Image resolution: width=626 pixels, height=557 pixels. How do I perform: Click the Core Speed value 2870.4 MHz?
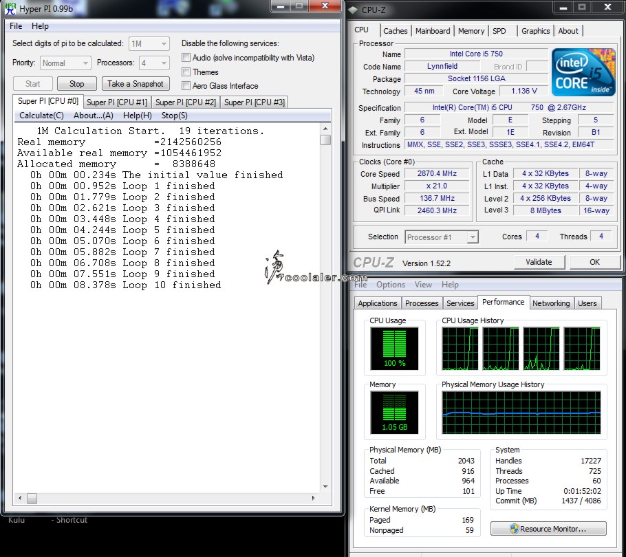tap(437, 173)
